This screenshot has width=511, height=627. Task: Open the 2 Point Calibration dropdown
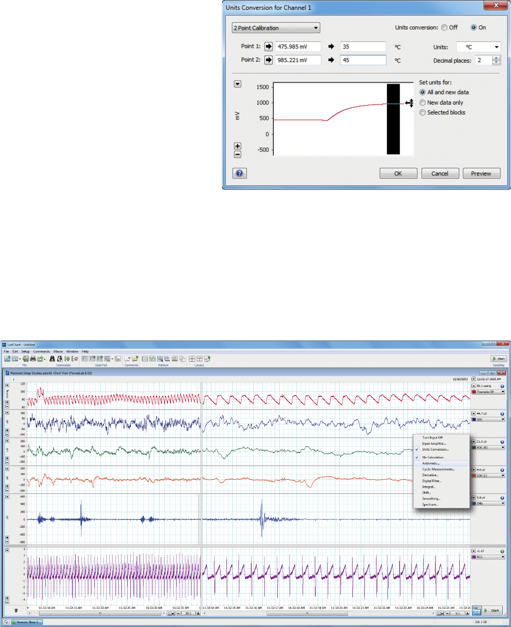click(x=276, y=28)
